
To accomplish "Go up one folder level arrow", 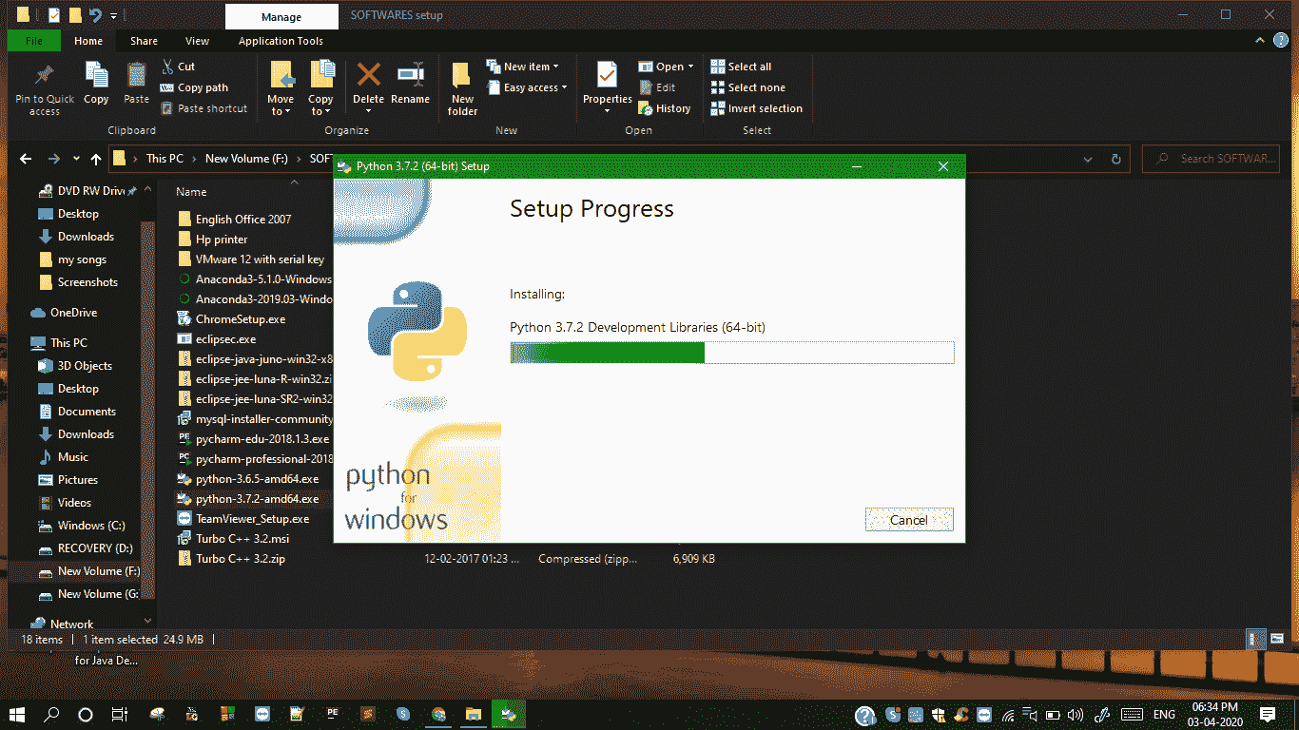I will coord(95,159).
